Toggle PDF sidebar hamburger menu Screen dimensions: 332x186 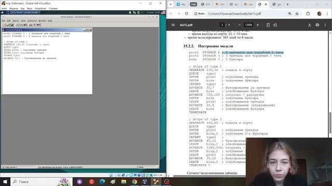173,25
